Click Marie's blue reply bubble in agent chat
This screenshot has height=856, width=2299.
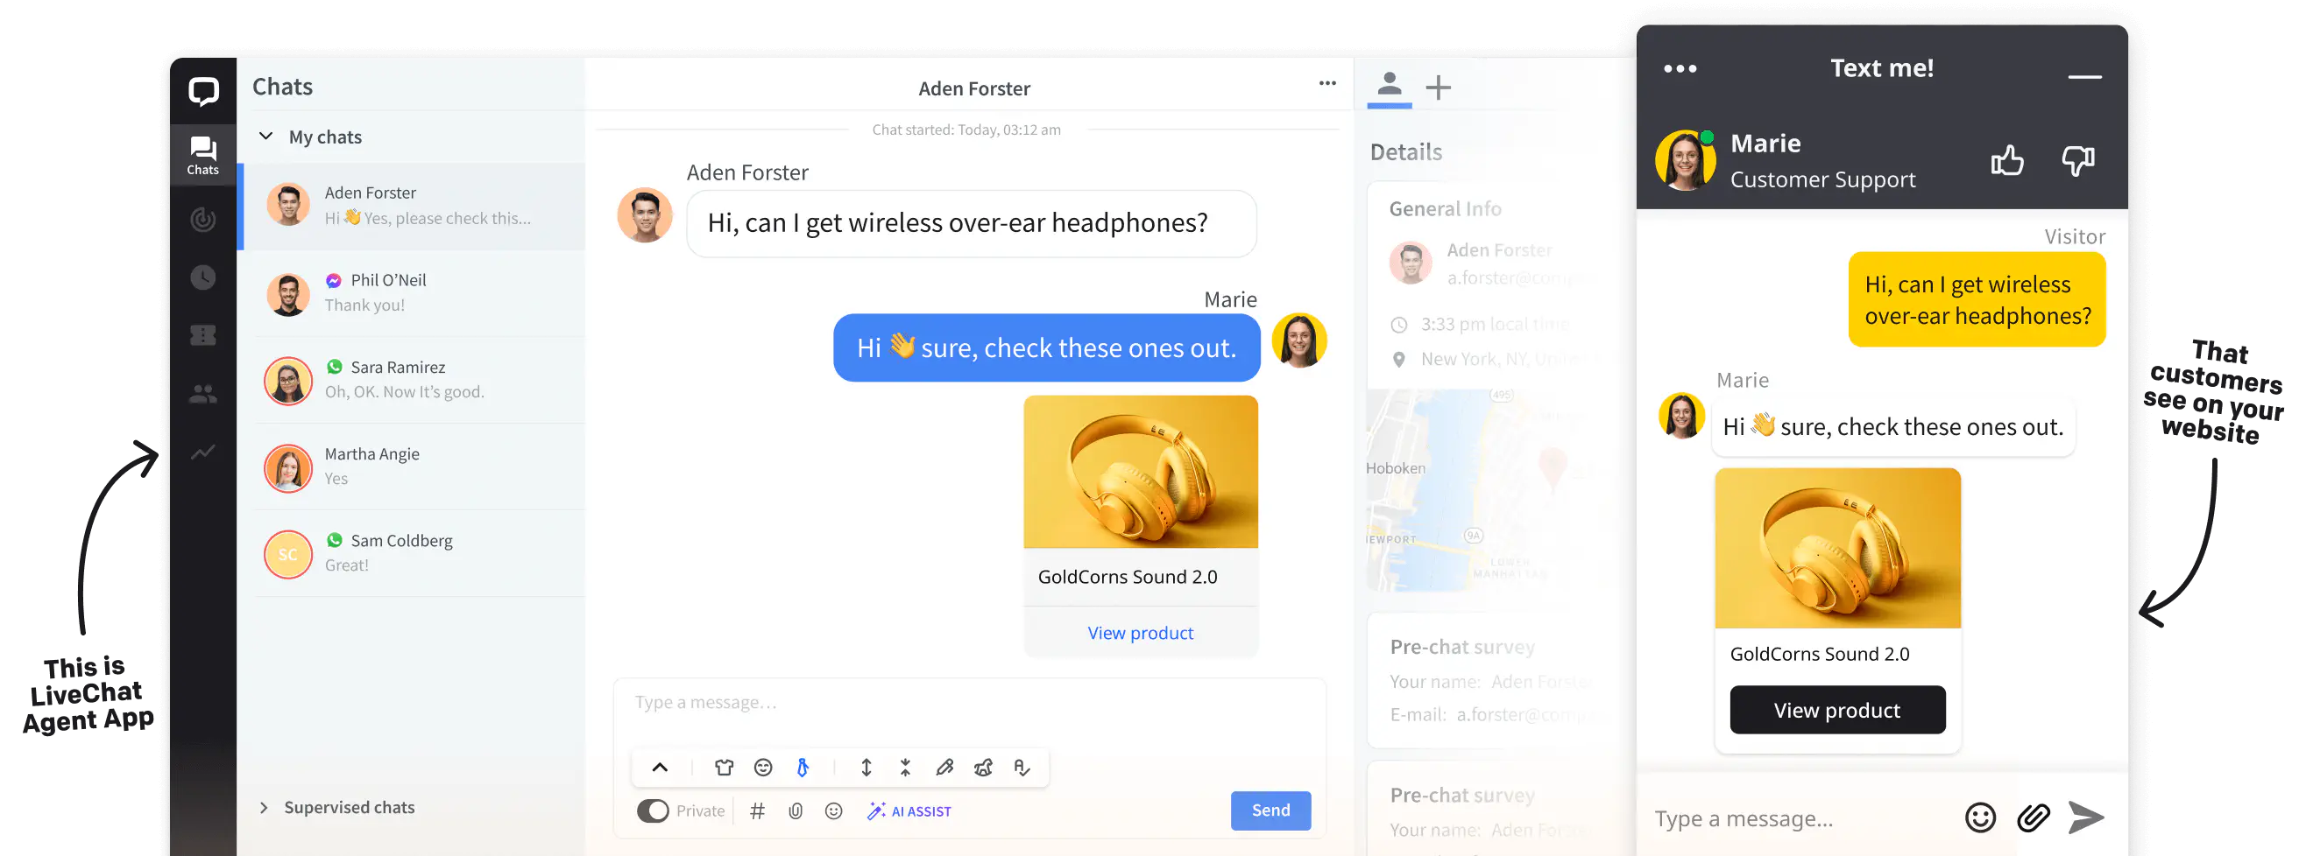(x=1046, y=347)
